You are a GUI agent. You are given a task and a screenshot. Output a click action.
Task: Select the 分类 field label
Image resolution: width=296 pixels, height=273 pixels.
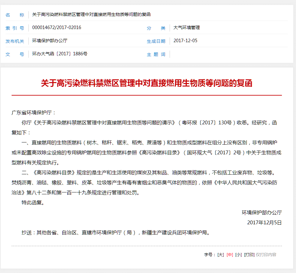155,27
